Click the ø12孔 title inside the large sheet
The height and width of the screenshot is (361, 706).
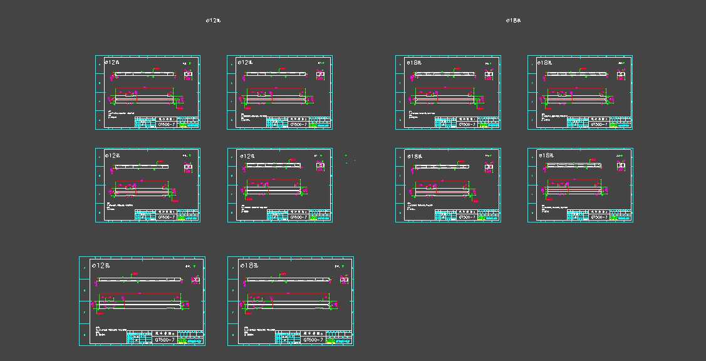[x=101, y=266]
